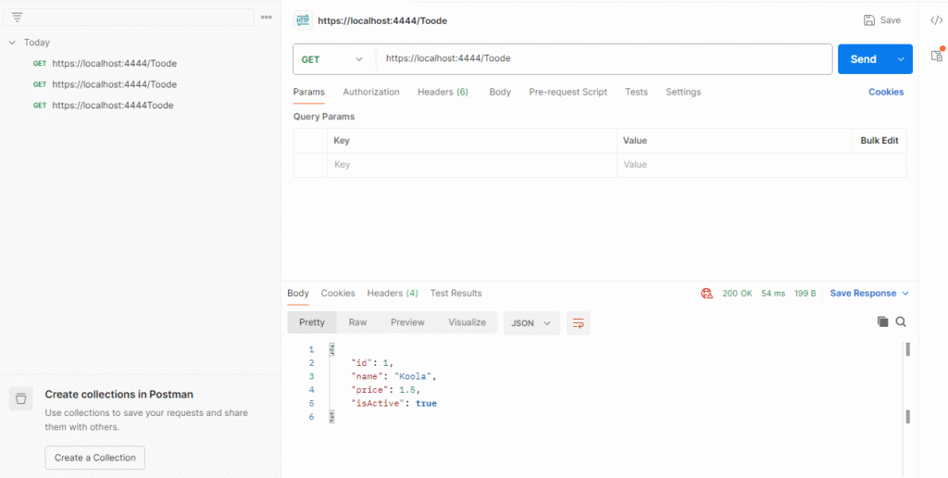Open the three-dots options menu in sidebar
The image size is (948, 478).
click(267, 18)
